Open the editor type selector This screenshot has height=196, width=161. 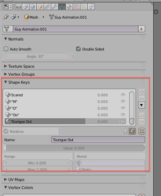coord(8,7)
